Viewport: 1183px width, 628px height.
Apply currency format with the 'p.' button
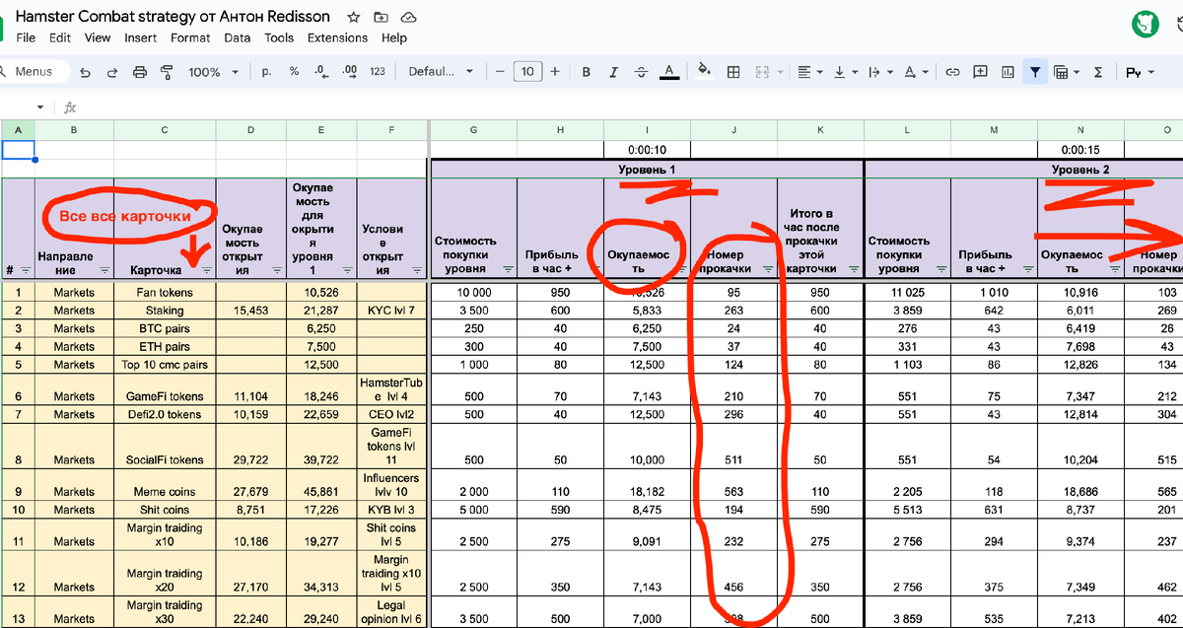pos(266,72)
